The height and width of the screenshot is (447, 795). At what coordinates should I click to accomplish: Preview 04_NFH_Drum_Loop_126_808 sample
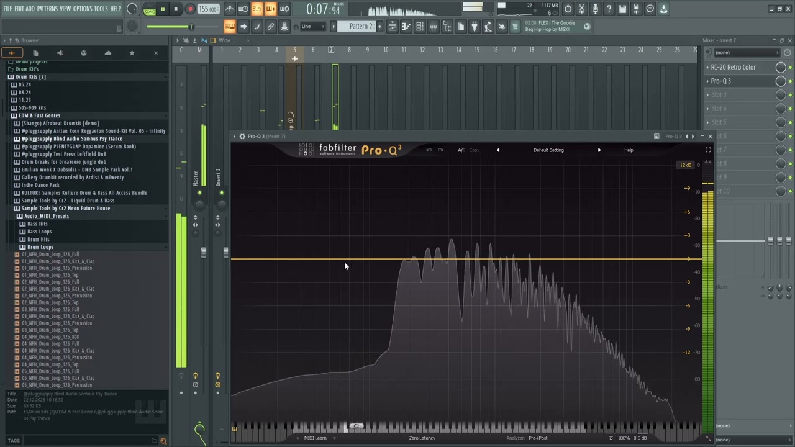[50, 337]
